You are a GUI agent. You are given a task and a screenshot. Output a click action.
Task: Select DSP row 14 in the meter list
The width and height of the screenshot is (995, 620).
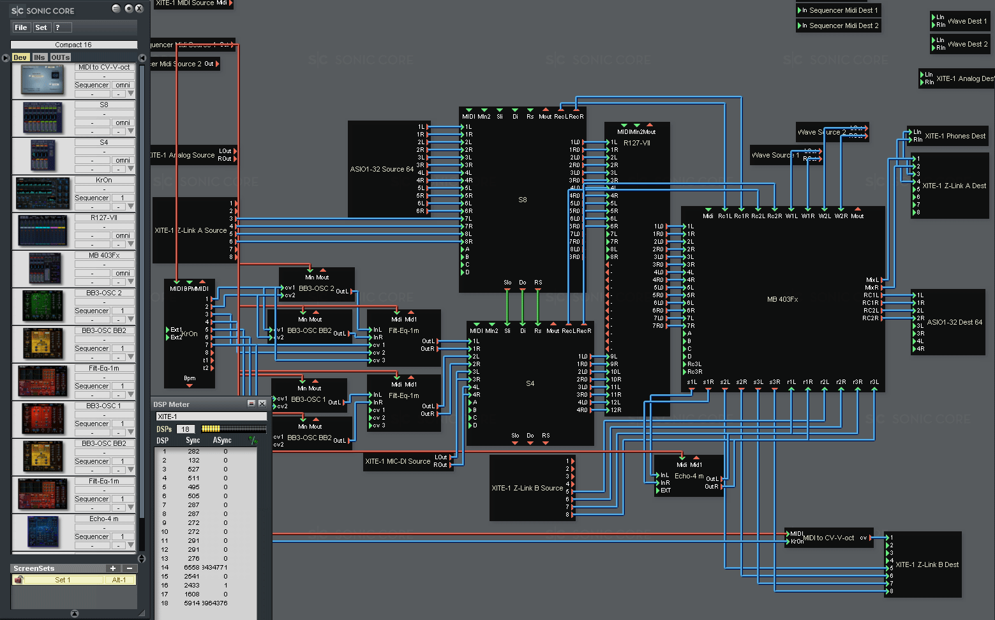[x=206, y=567]
